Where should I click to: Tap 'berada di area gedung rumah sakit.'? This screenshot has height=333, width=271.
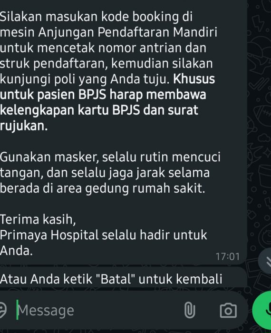click(x=103, y=188)
